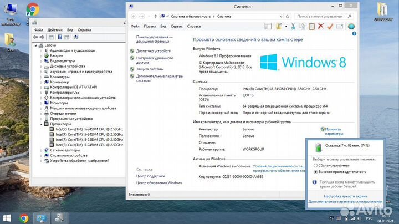Open Дополнительные параметры электропитания link
Screen dimensions: 399x224
click(345, 201)
